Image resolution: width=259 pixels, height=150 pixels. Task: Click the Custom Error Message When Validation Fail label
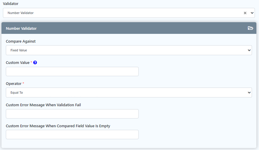[43, 105]
